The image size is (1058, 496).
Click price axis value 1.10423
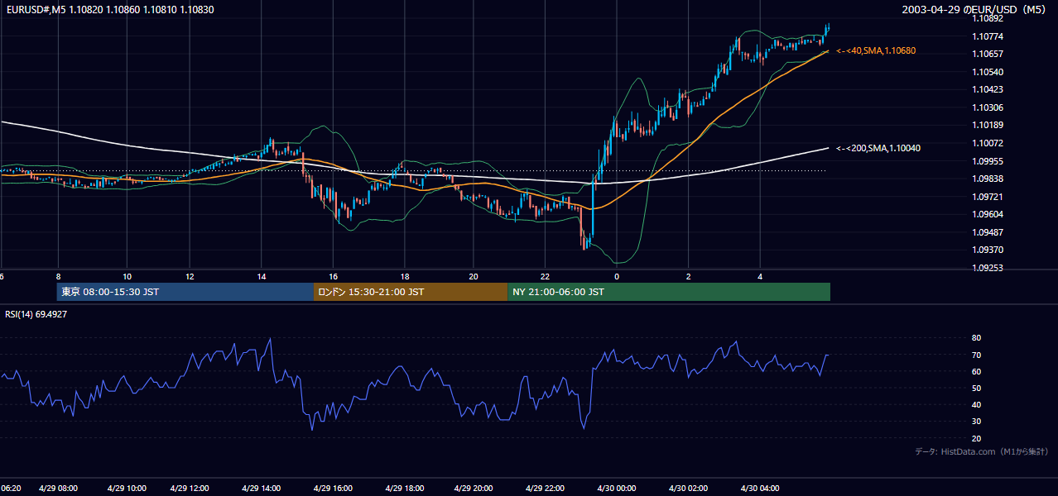coord(987,89)
